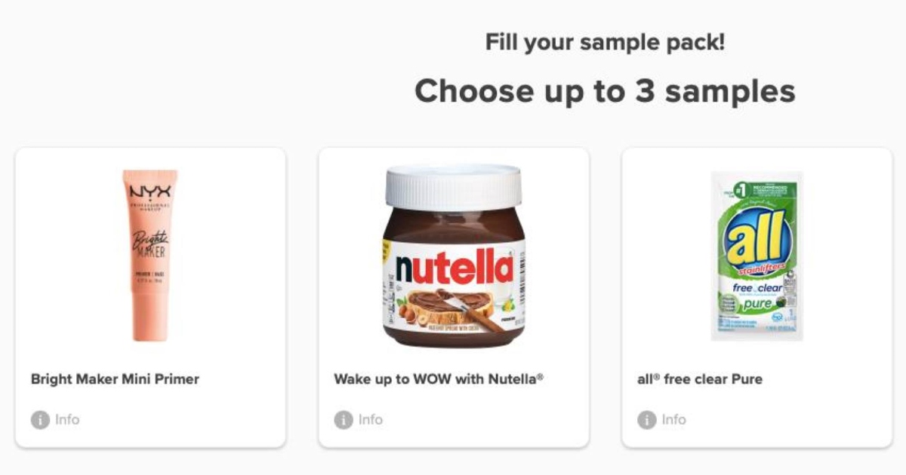Select the all free clear detergent image
Image resolution: width=906 pixels, height=475 pixels.
coord(757,256)
